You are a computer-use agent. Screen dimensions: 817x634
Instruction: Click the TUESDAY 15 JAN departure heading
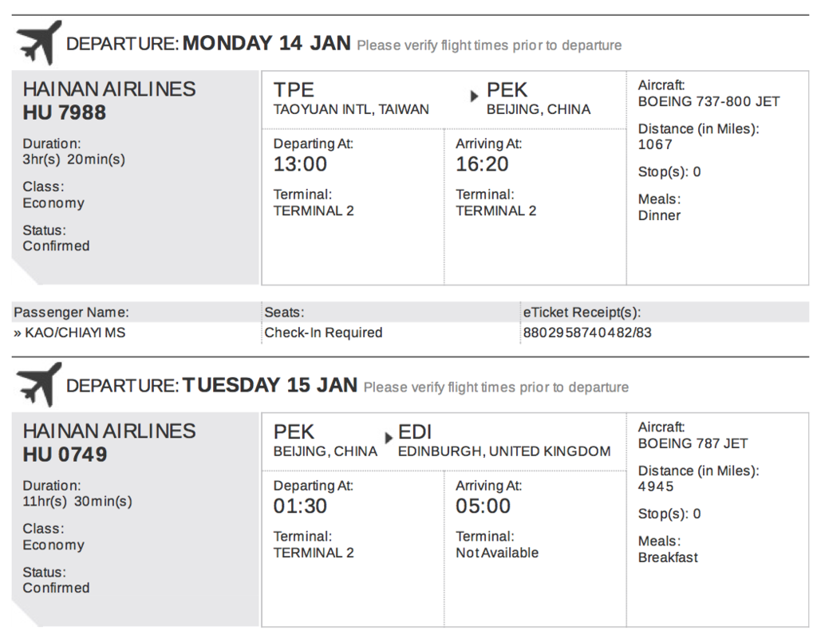click(x=270, y=385)
